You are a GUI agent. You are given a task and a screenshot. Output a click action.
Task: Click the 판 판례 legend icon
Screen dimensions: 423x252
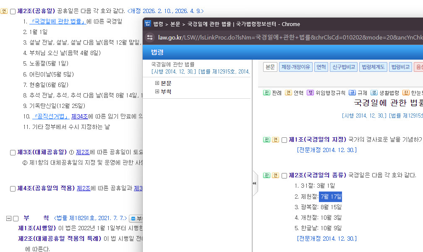click(266, 93)
